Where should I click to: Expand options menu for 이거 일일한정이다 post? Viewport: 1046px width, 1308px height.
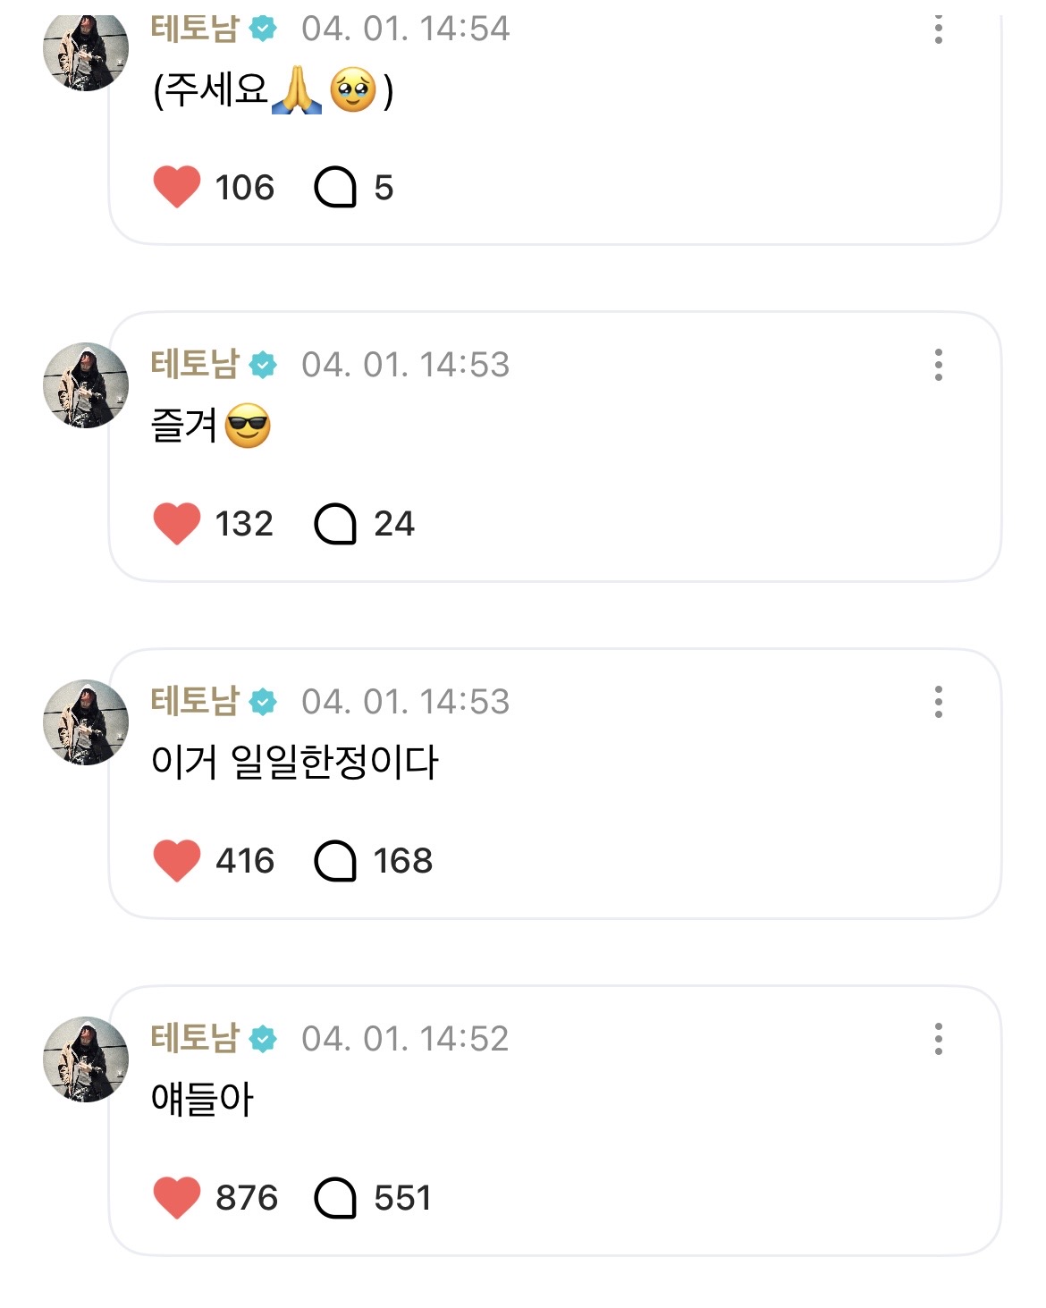click(938, 702)
